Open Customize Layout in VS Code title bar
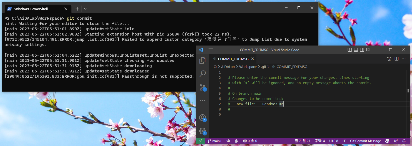 point(368,50)
